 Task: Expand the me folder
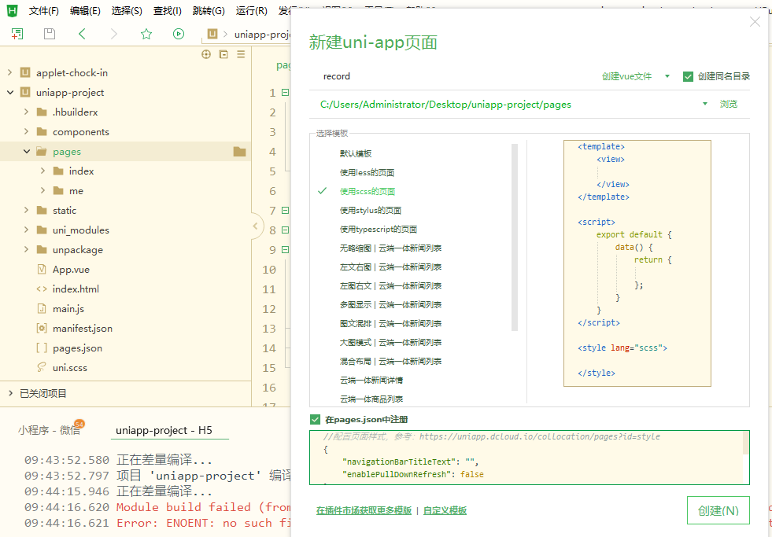coord(42,191)
